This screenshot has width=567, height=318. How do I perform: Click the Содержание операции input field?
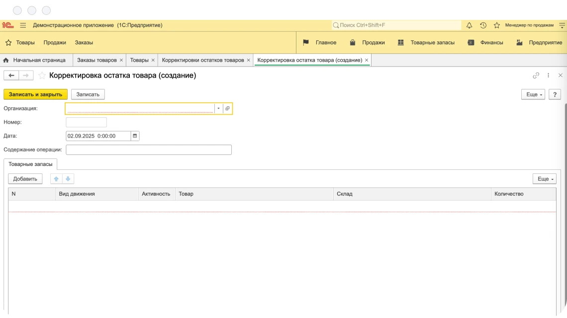tap(149, 150)
